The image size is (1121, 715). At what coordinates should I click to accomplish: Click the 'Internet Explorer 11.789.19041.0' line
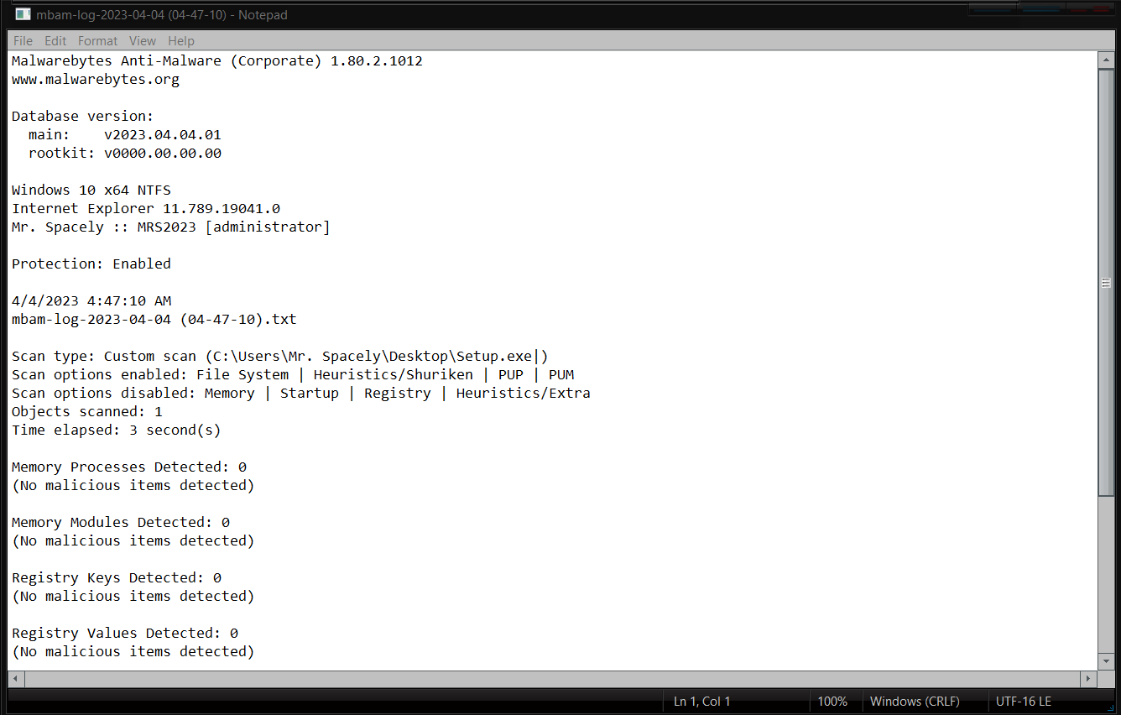(x=146, y=209)
